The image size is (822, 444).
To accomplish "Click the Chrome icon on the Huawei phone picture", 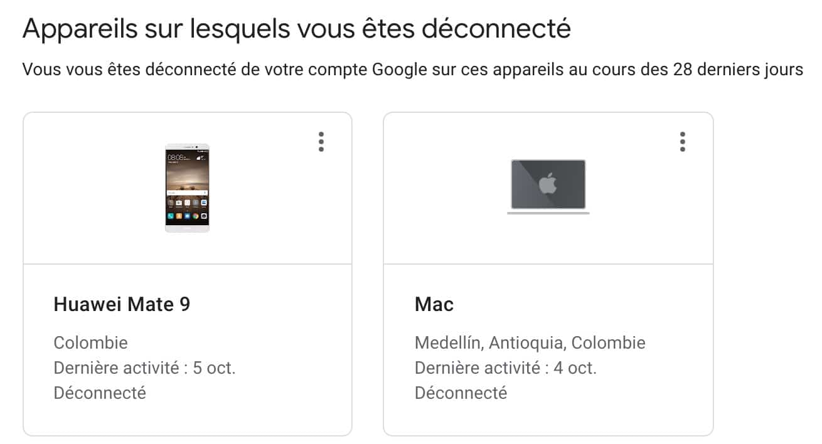I will [196, 216].
